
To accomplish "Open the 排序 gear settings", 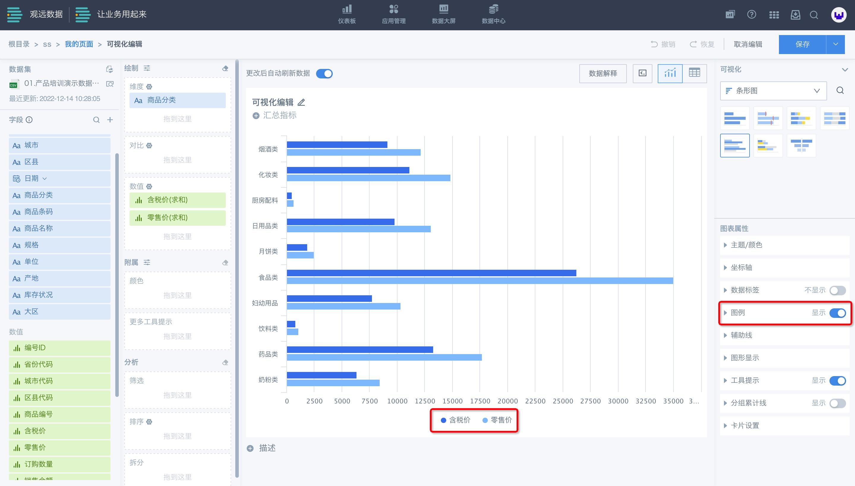I will [149, 422].
